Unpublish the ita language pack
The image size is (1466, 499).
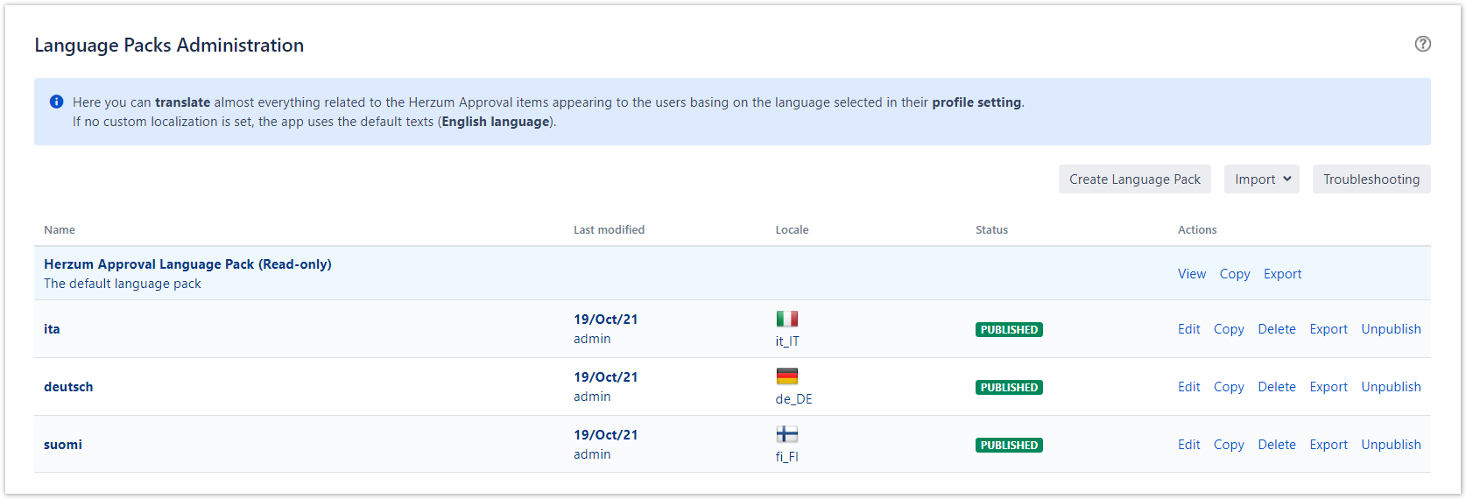coord(1391,329)
